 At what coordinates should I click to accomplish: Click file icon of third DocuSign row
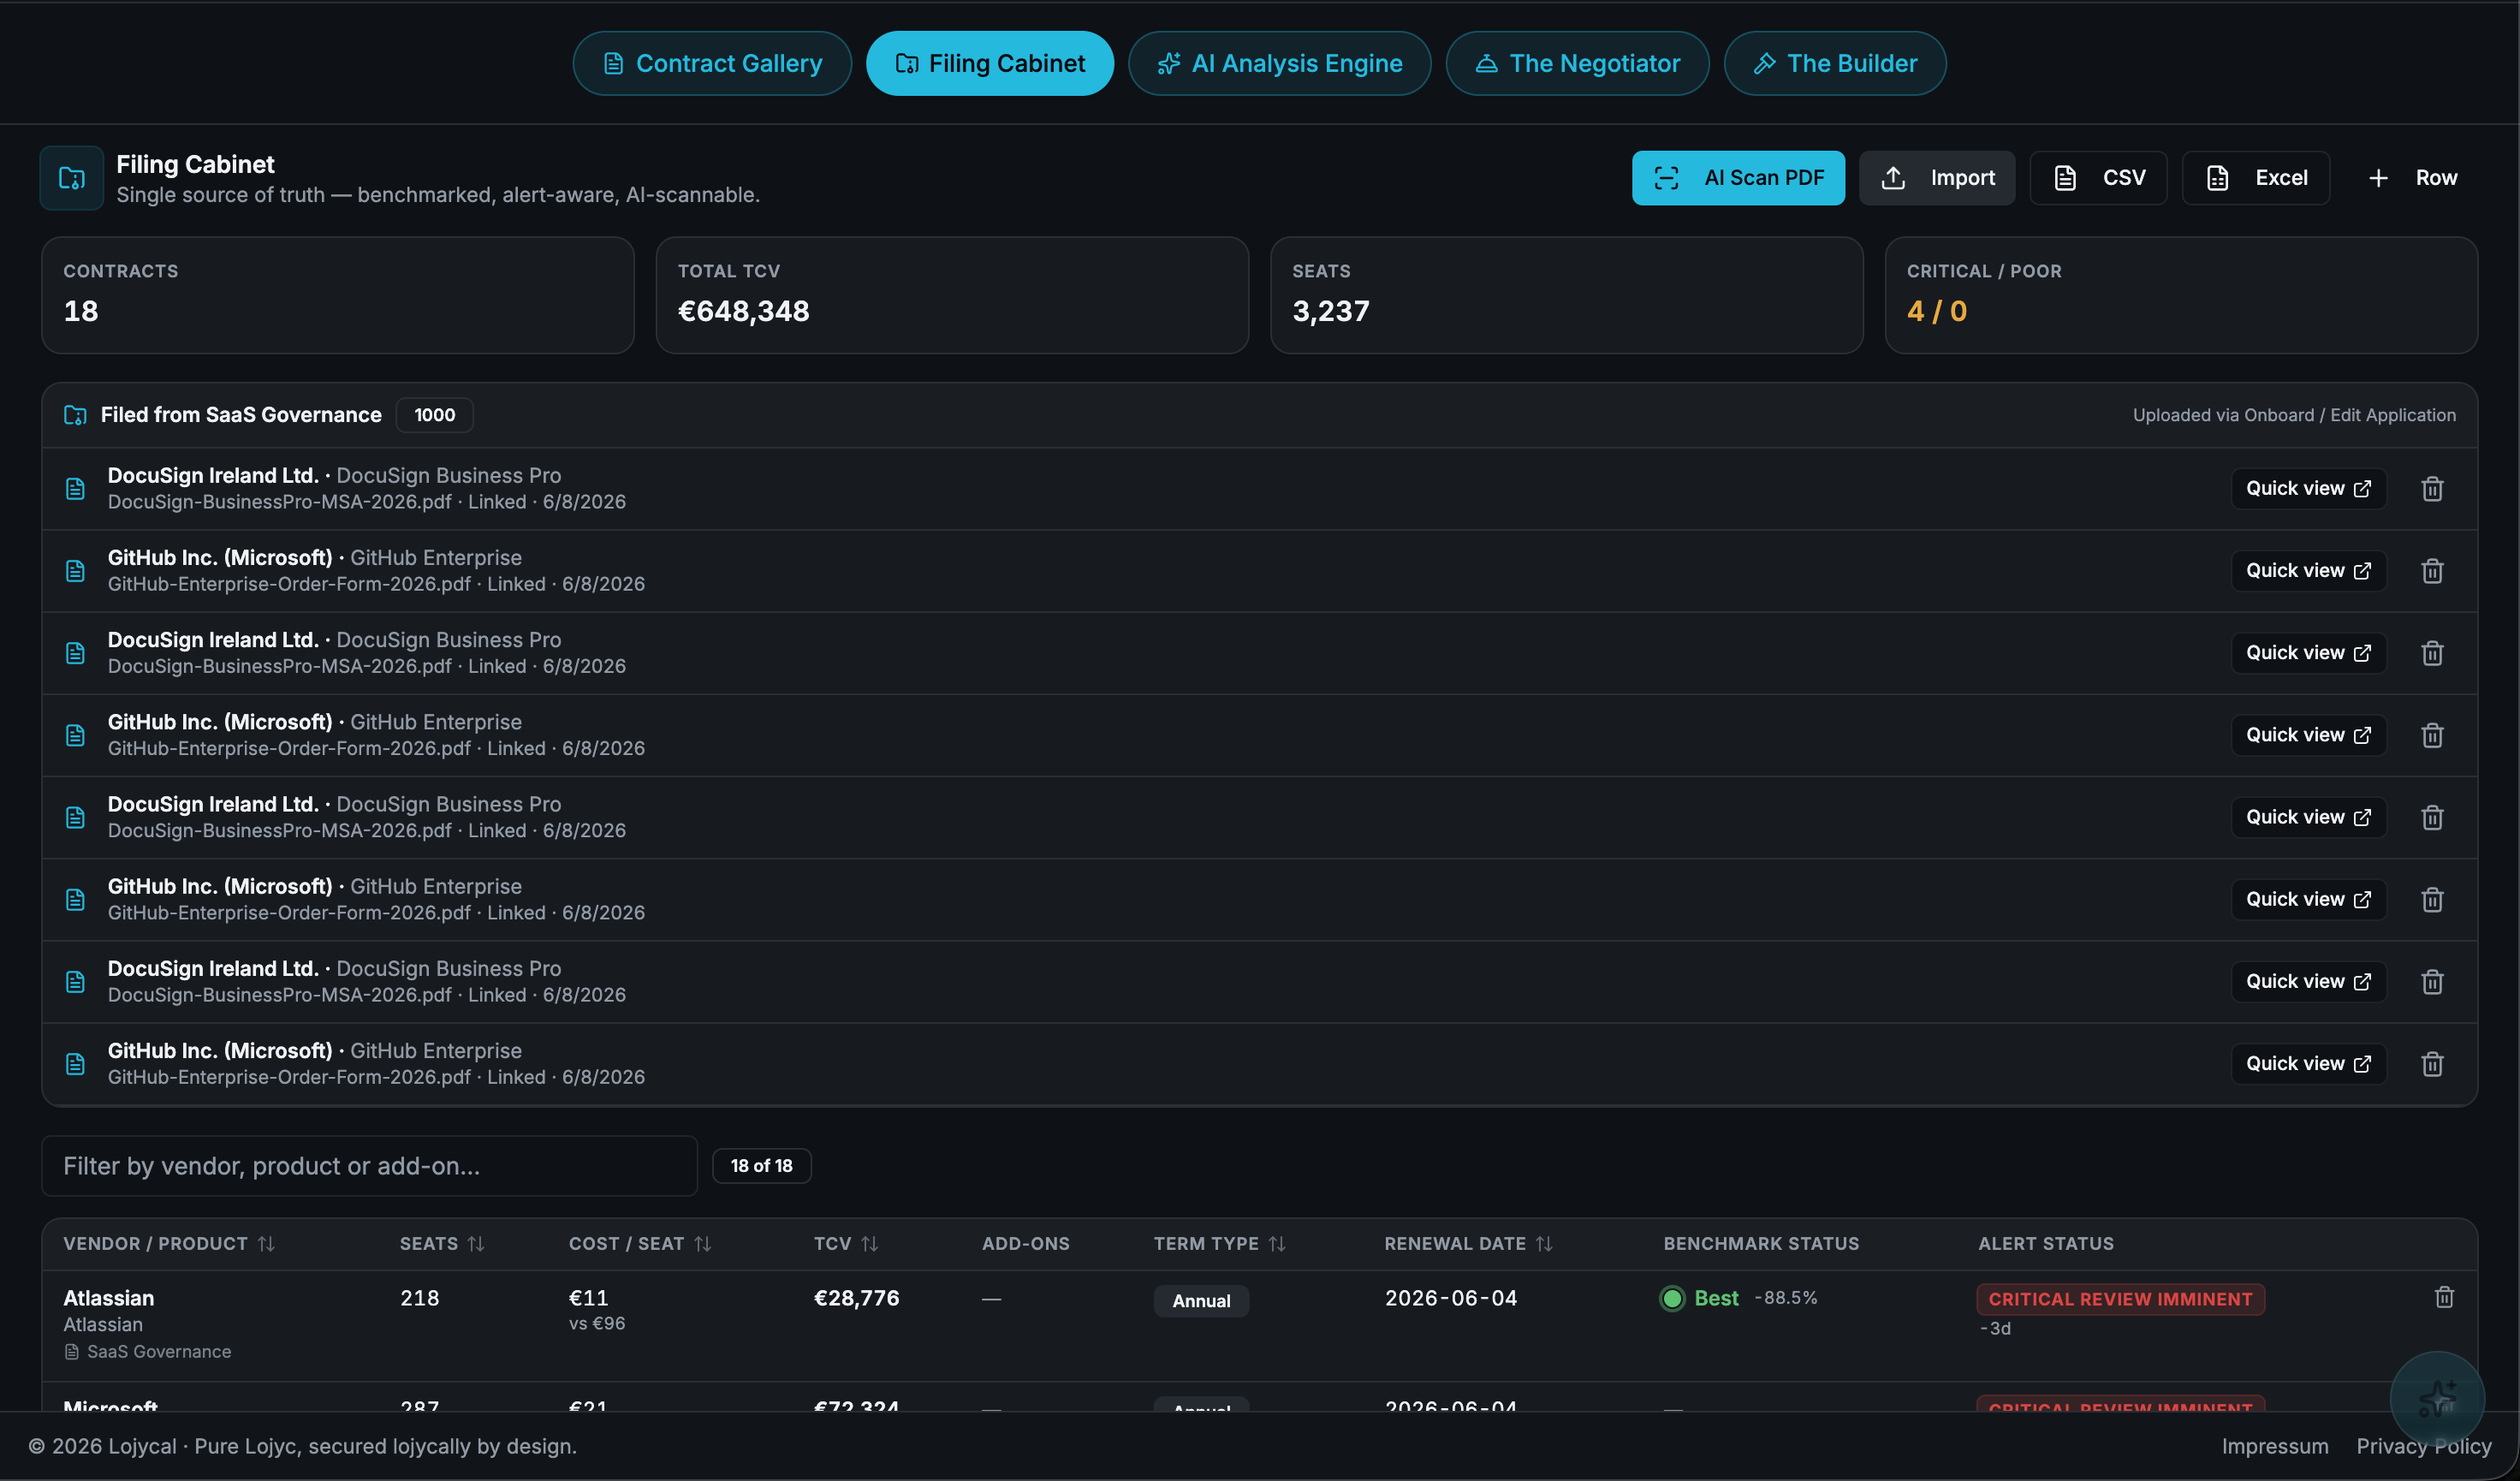(75, 817)
